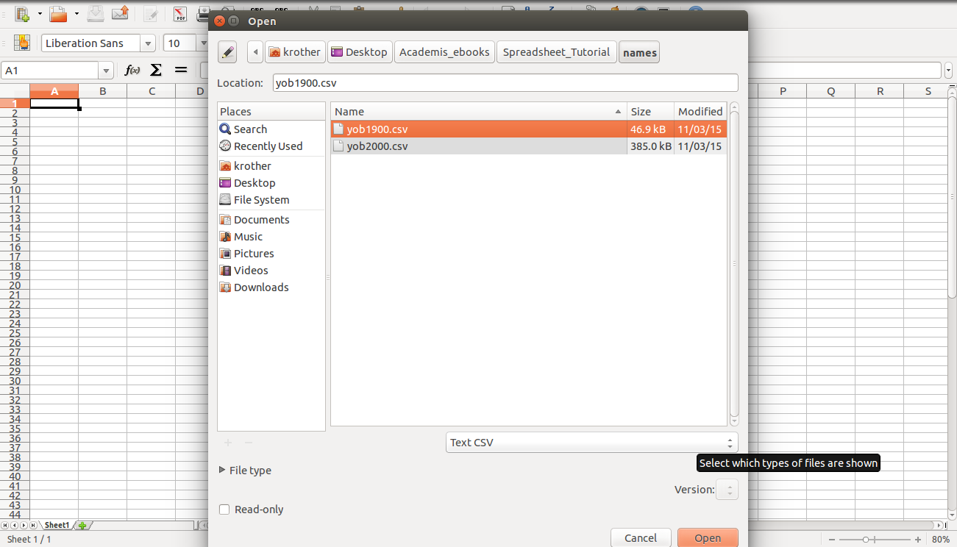Screen dimensions: 957x547
Task: Expand the File type section
Action: (223, 470)
